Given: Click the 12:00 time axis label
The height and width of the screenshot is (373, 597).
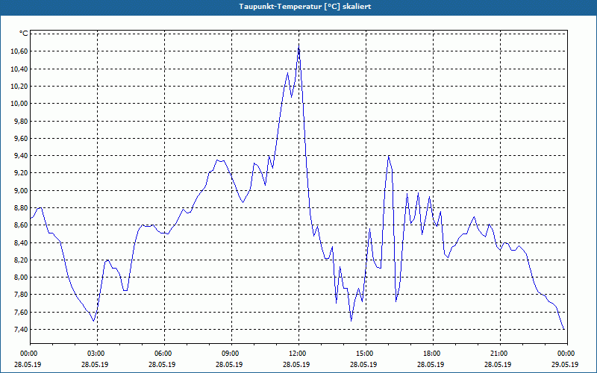Looking at the screenshot, I should click(x=296, y=354).
